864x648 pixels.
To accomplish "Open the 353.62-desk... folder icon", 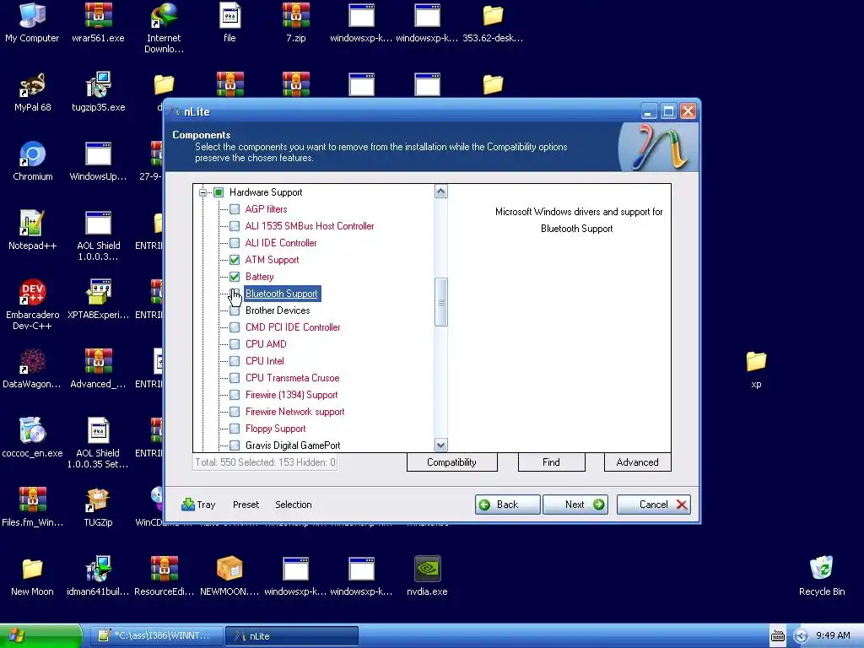I will [493, 23].
